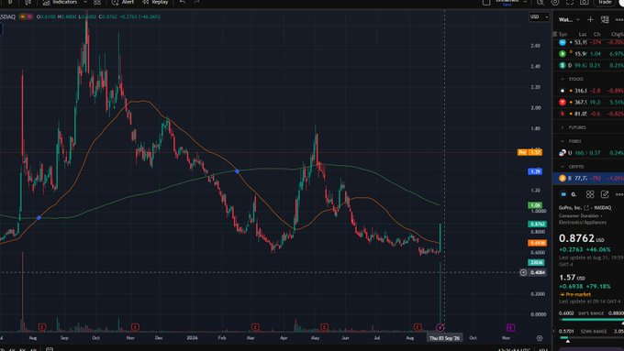Viewport: 624px width, 351px height.
Task: Open time axis settings gear icon
Action: coord(540,338)
